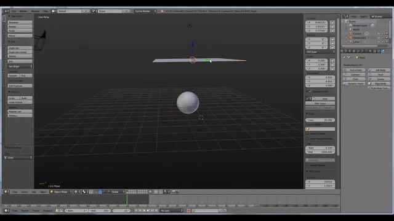Lock the Location X axis
Screen dimensions: 394x221
point(332,23)
